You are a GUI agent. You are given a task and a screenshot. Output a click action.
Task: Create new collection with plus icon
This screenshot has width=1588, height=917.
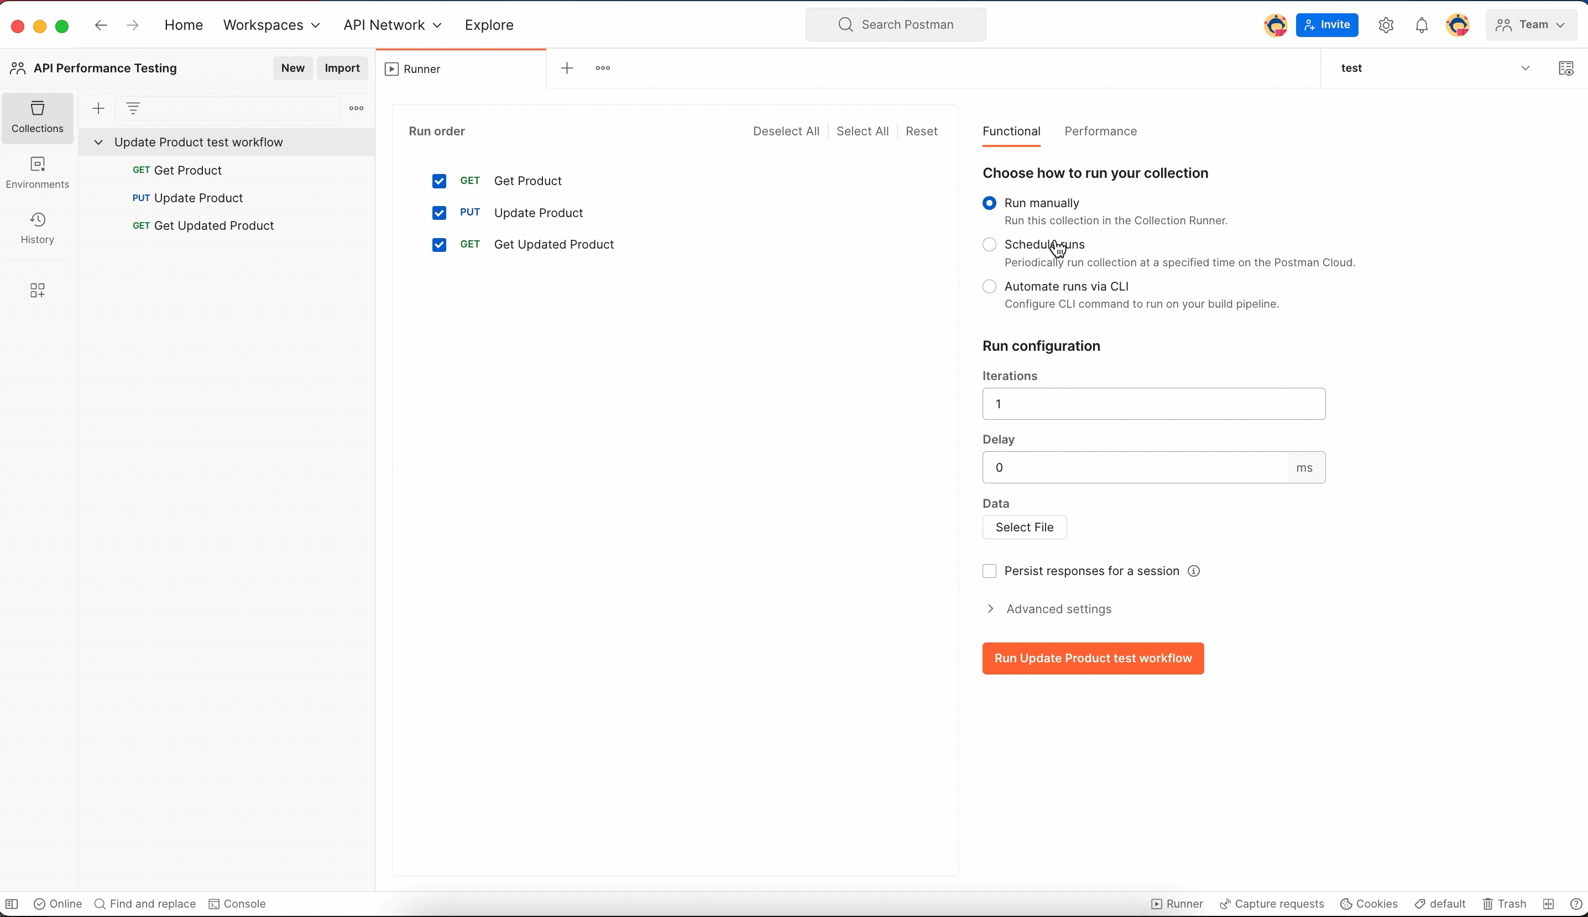pos(98,108)
